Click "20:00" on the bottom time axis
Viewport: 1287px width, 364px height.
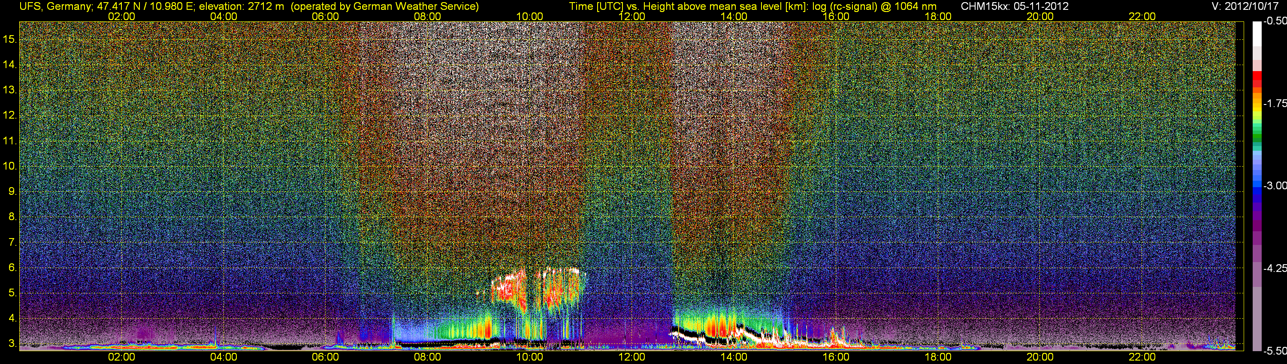tap(1040, 357)
